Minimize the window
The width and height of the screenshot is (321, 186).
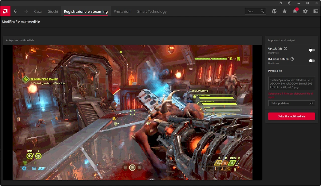tap(299, 3)
